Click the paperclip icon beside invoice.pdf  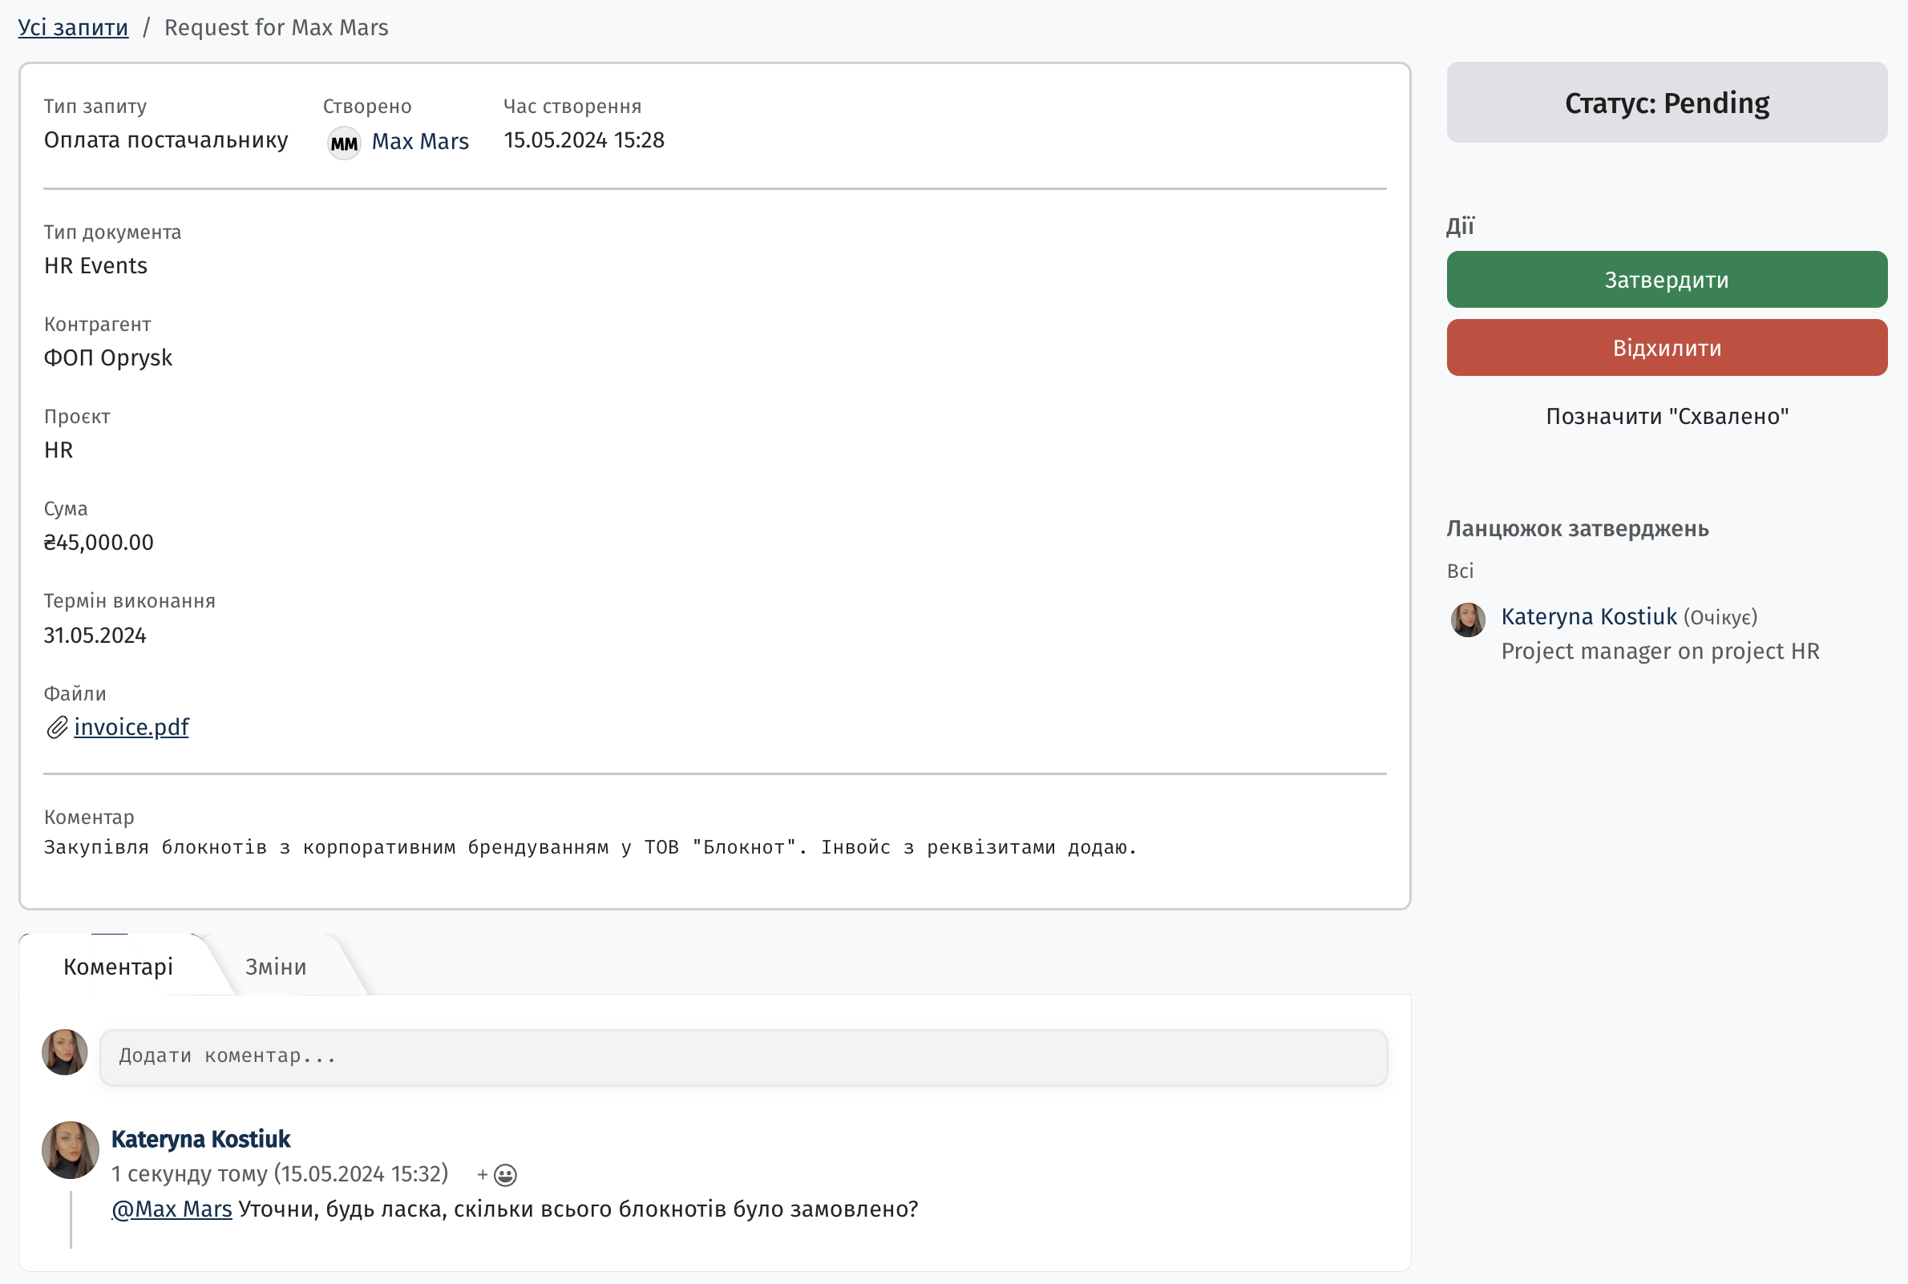click(56, 727)
